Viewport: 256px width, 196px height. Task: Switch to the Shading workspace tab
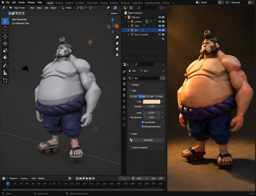click(104, 3)
